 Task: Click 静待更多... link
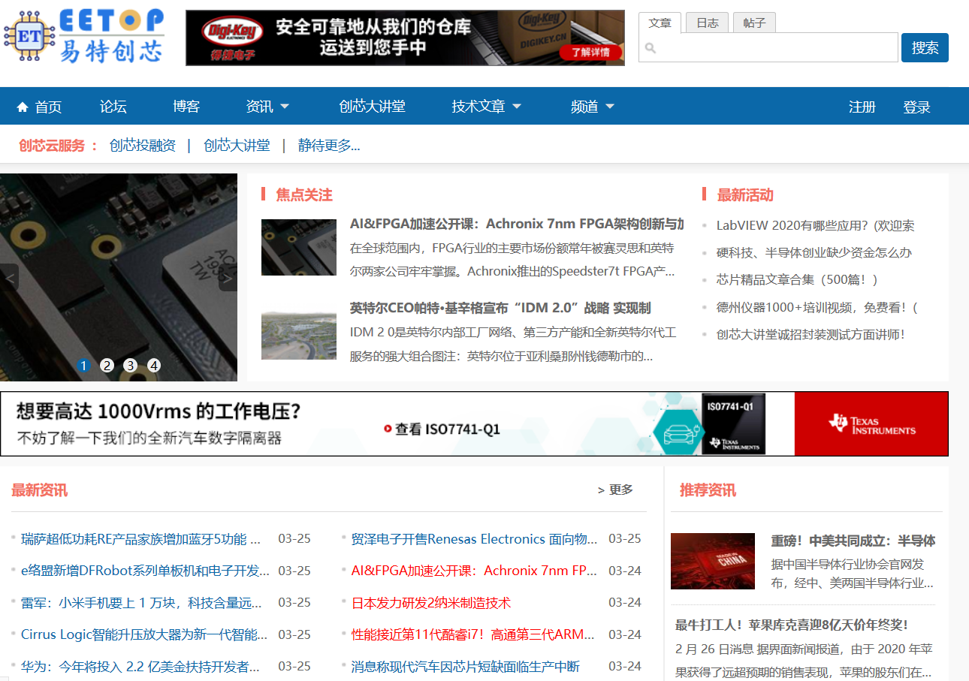(x=329, y=146)
